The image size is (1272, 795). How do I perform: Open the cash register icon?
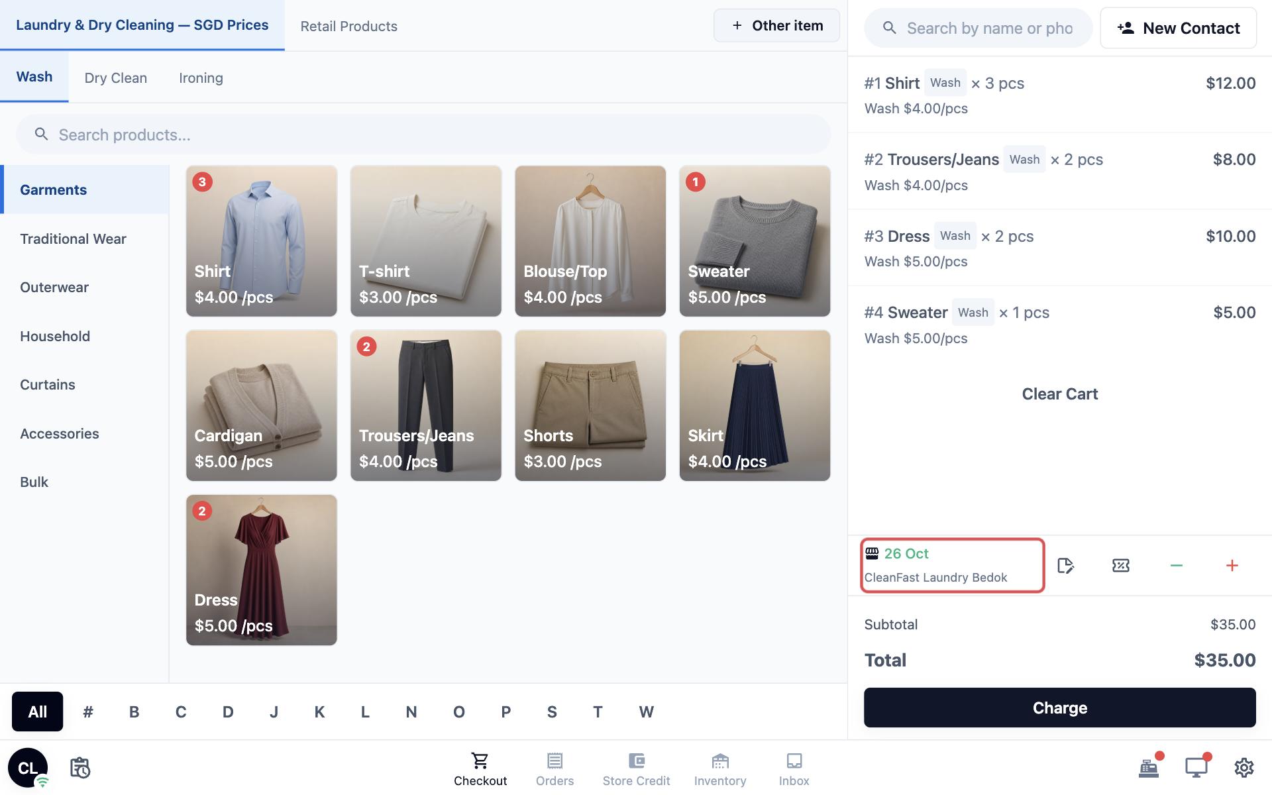pyautogui.click(x=1149, y=767)
